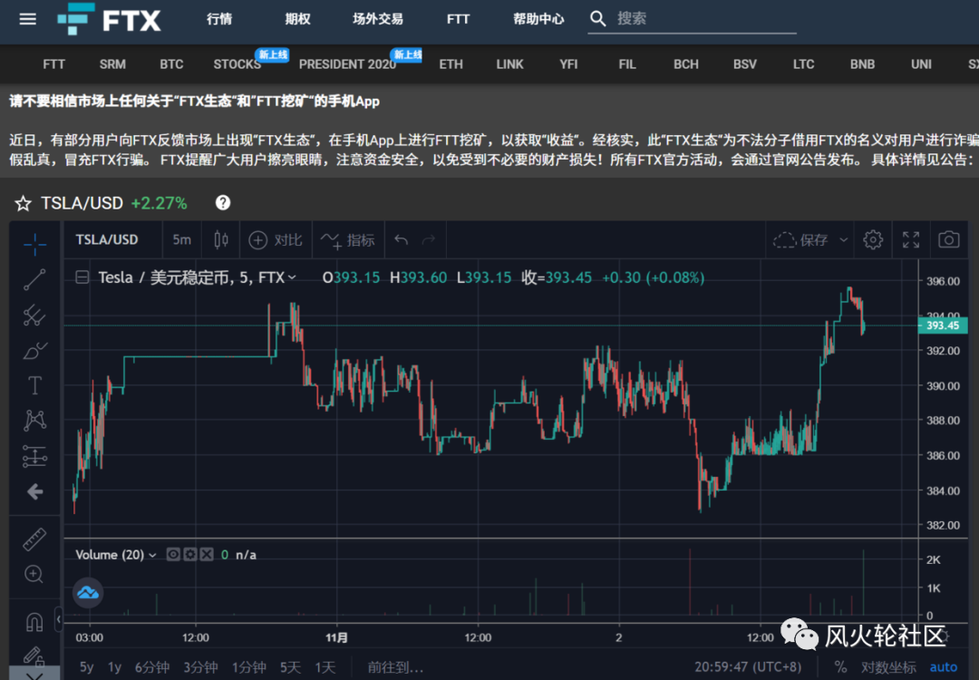979x680 pixels.
Task: Select the text annotation tool
Action: click(x=35, y=385)
